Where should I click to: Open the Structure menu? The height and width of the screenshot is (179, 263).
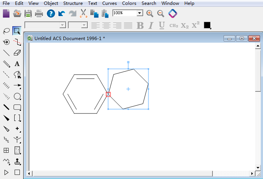click(73, 3)
